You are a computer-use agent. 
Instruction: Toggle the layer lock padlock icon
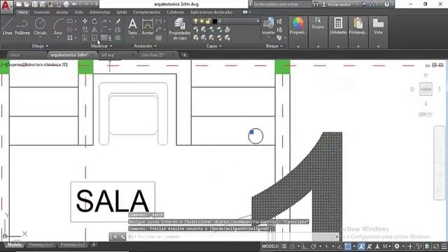pyautogui.click(x=208, y=21)
